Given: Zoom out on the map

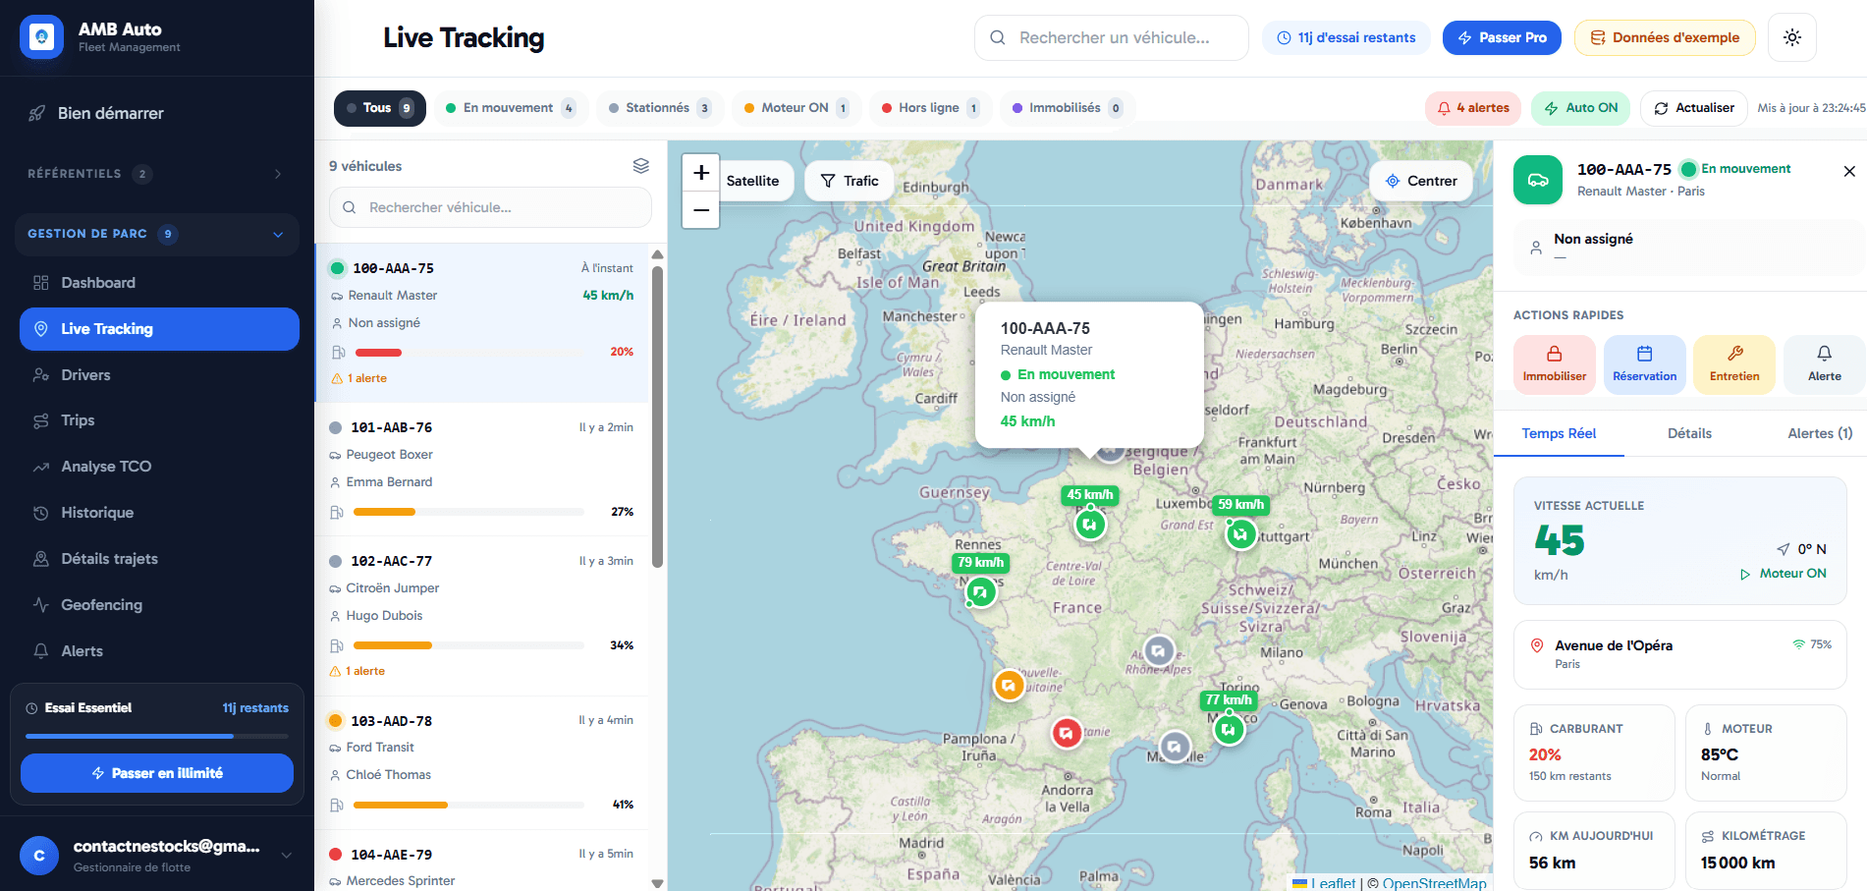Looking at the screenshot, I should pos(701,210).
